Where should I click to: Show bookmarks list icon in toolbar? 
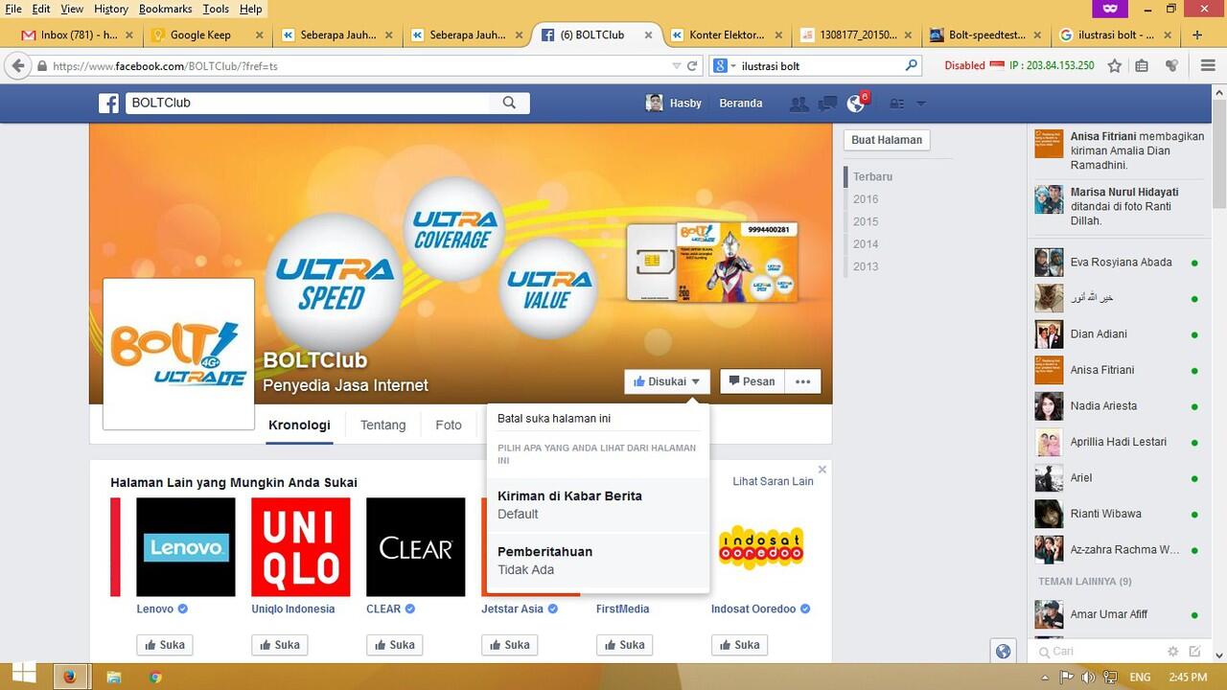point(1142,66)
